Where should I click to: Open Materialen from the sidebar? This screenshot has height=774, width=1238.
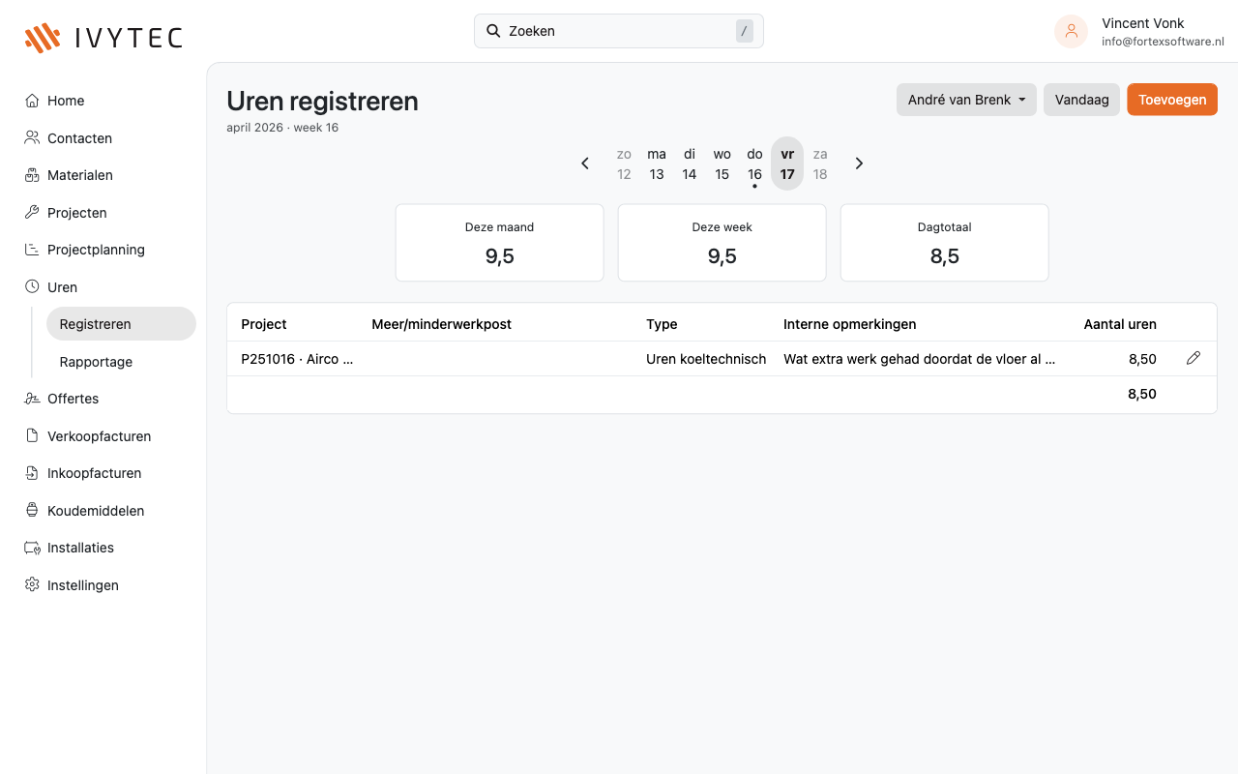click(x=32, y=175)
